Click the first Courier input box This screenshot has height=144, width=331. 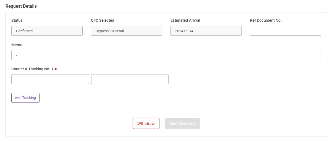[x=50, y=79]
